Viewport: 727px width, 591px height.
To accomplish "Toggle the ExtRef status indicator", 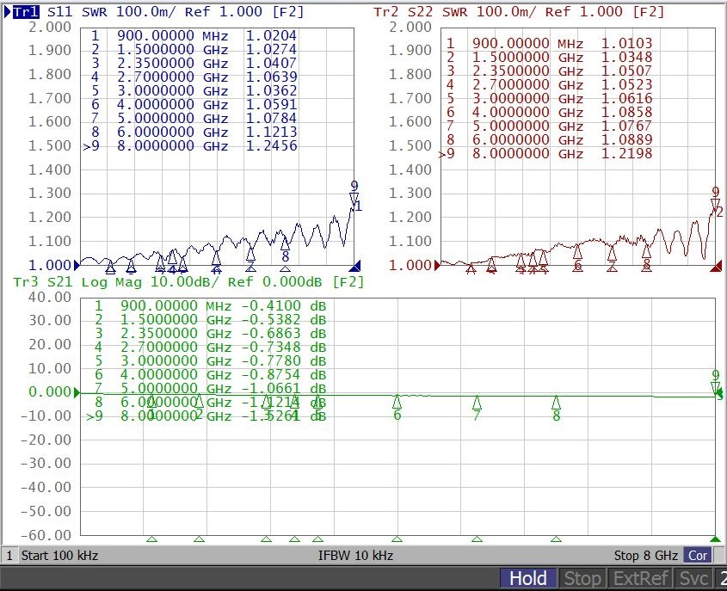I will (x=639, y=579).
